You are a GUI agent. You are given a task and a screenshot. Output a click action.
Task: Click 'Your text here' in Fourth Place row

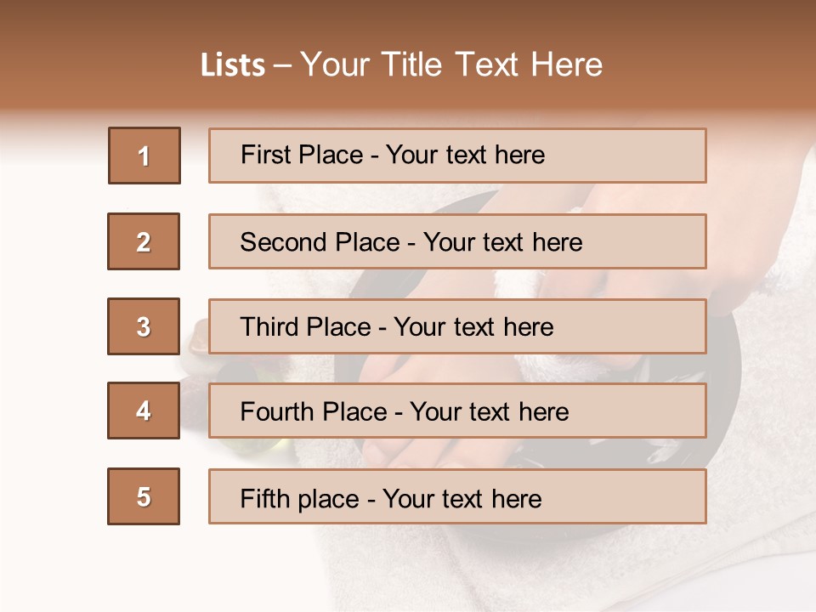[x=490, y=411]
